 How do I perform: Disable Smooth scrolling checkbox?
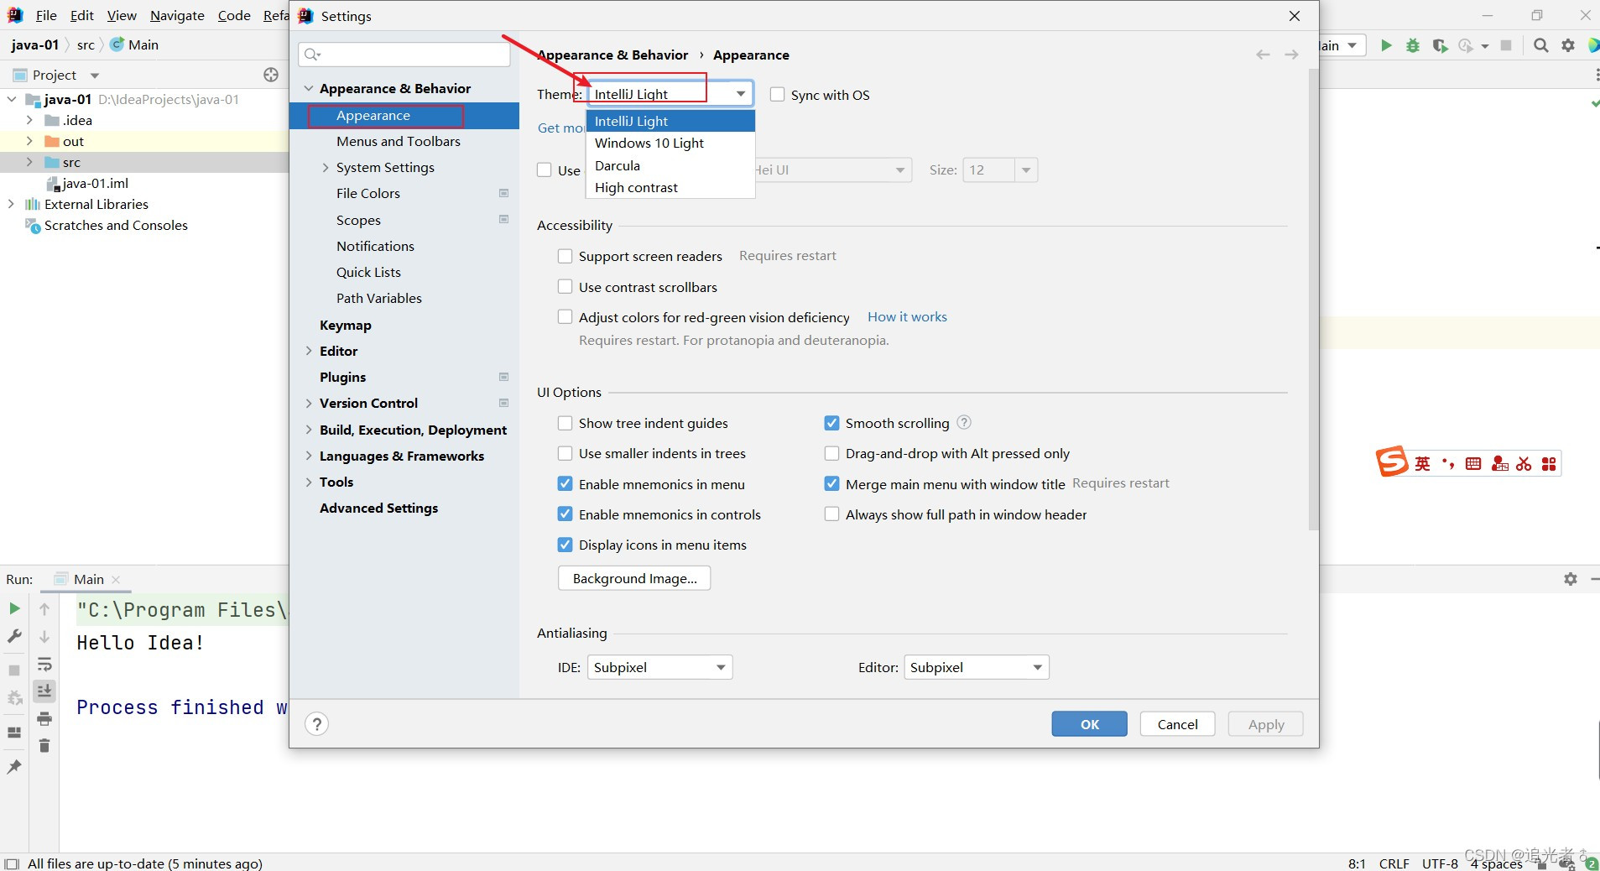pos(831,423)
